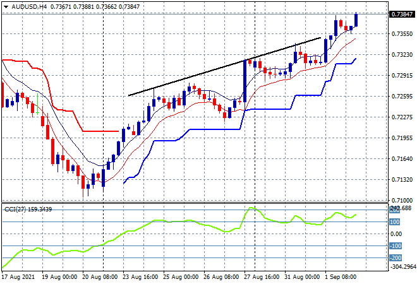Viewport: 417px width, 284px height.
Task: Click the 27 Aug 16:00 time label
Action: [262, 277]
